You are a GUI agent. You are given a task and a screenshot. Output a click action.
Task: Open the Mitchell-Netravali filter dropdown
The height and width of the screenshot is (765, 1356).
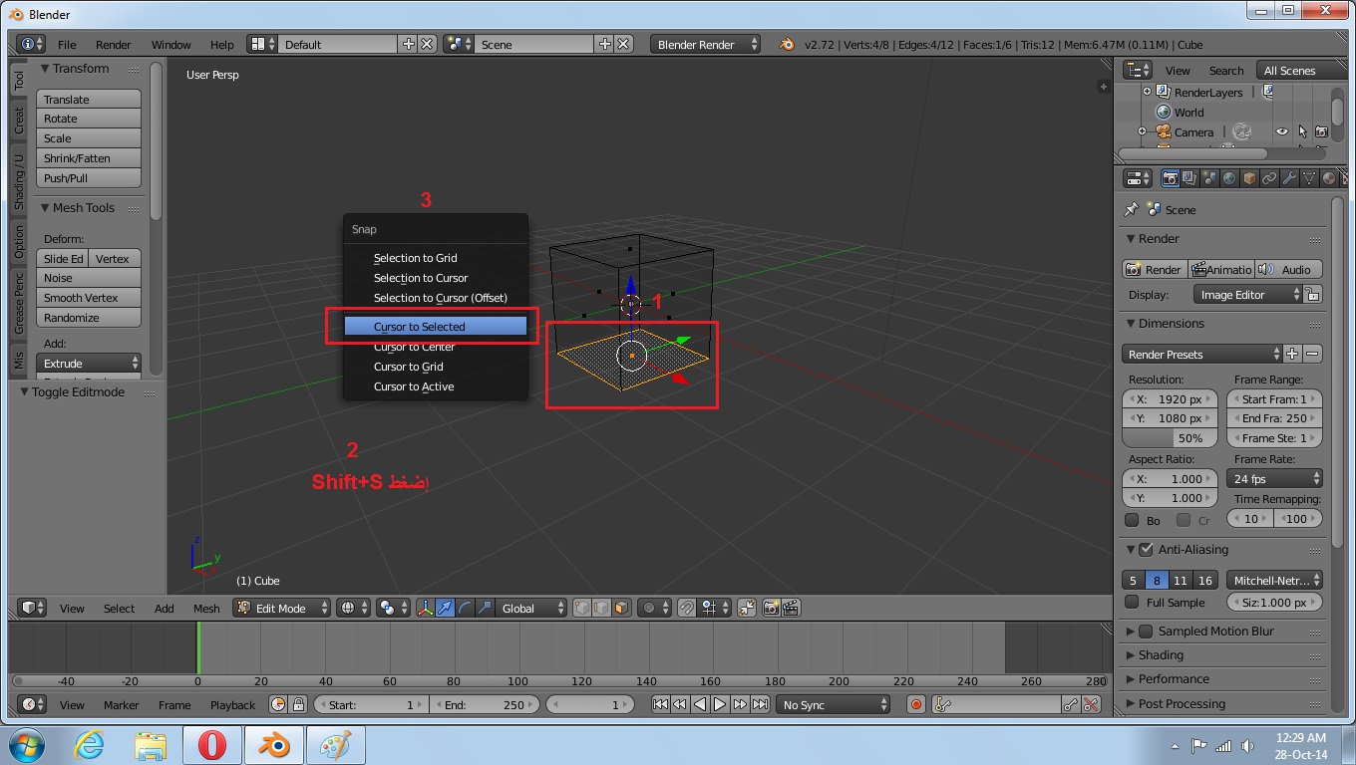click(1274, 580)
